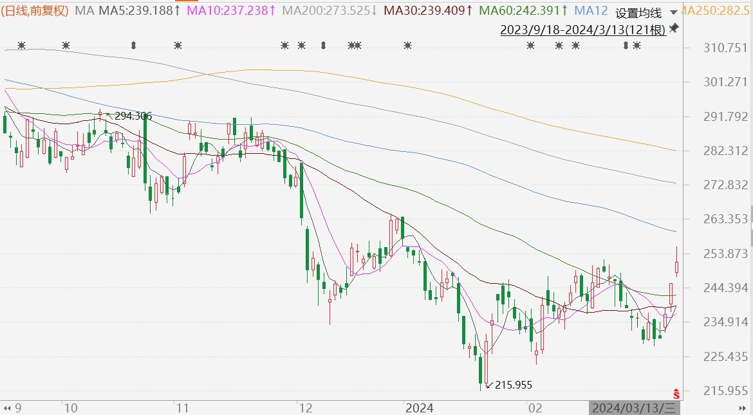Image resolution: width=753 pixels, height=415 pixels.
Task: Open the date range link 2023/9/18-2024/3/13(121根)
Action: click(583, 30)
